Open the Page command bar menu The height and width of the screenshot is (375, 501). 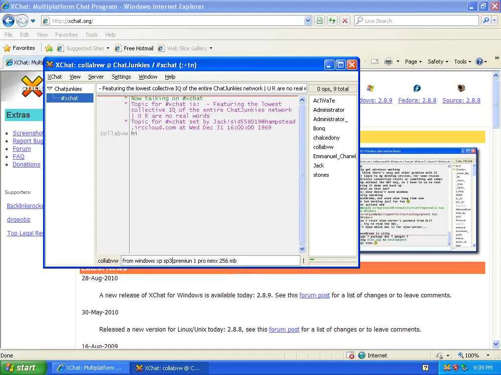413,62
